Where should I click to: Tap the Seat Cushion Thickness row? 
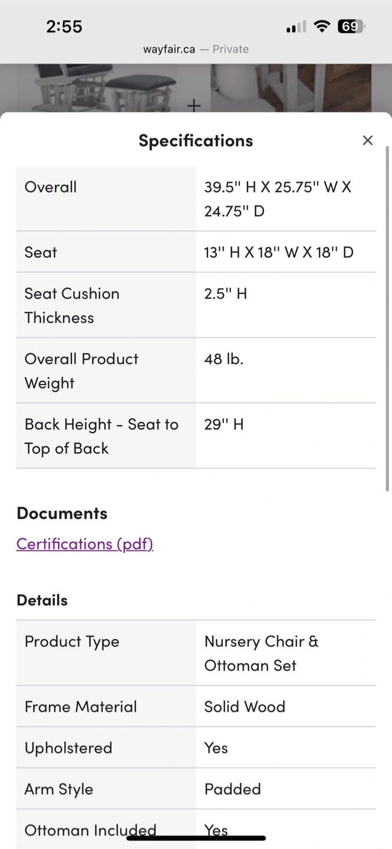pos(196,305)
